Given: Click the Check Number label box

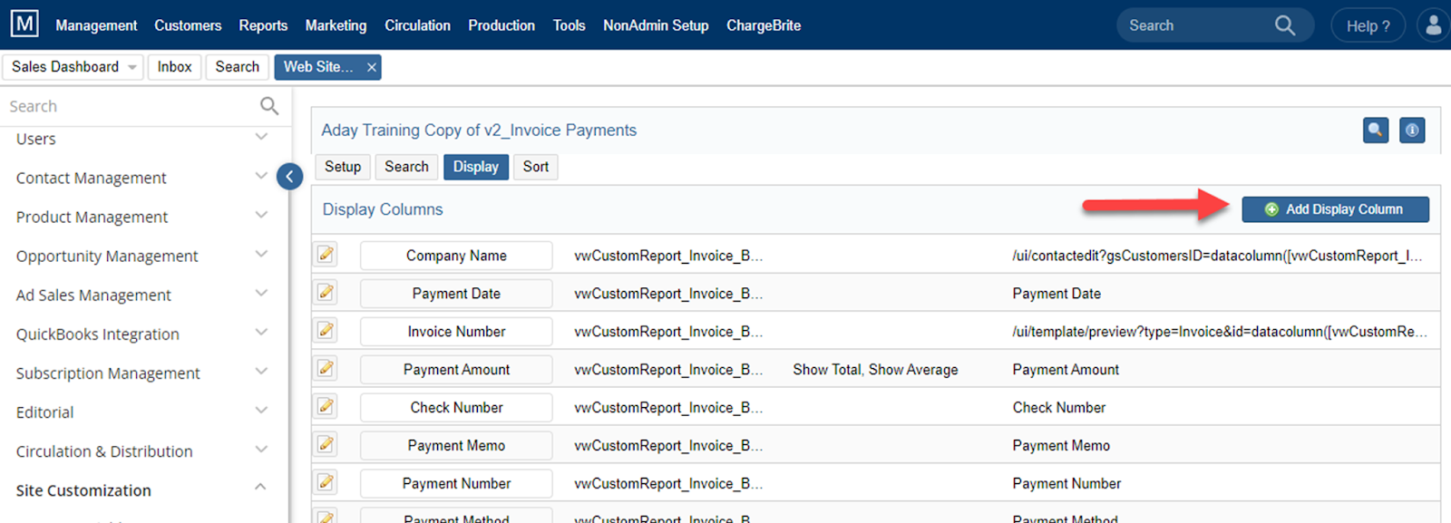Looking at the screenshot, I should (456, 408).
